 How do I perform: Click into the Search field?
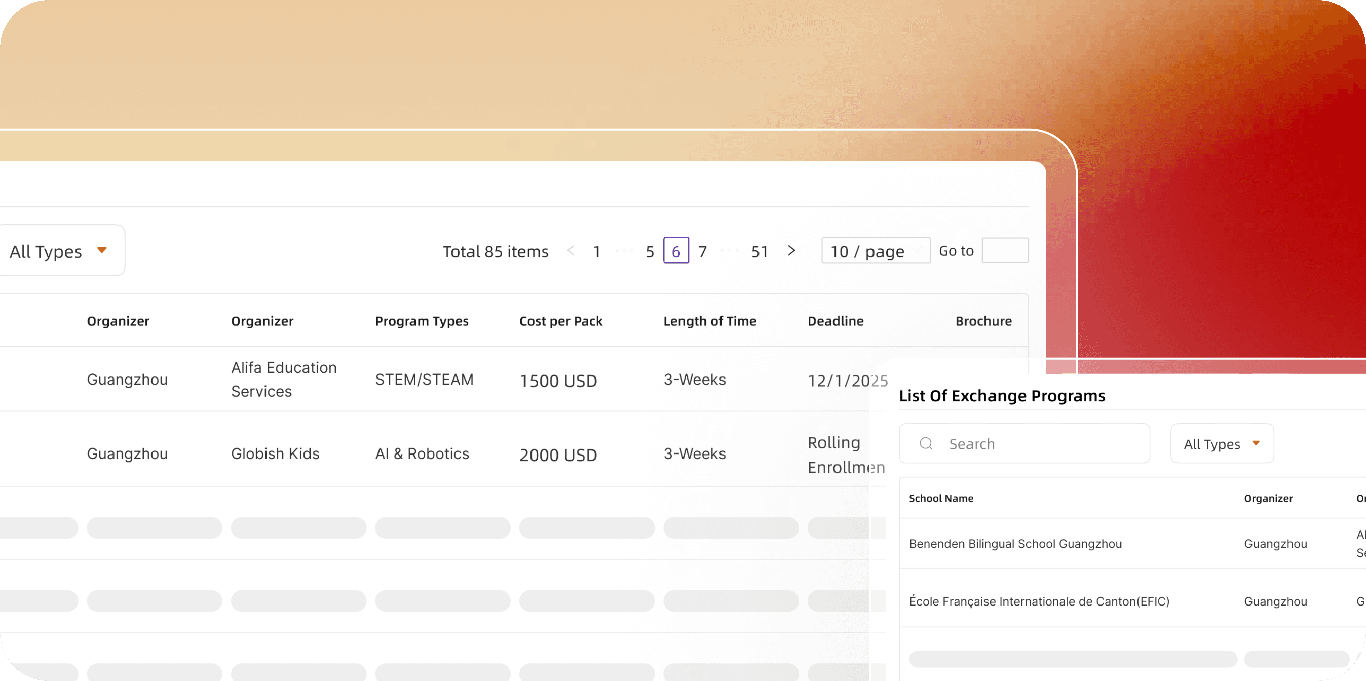[1024, 443]
